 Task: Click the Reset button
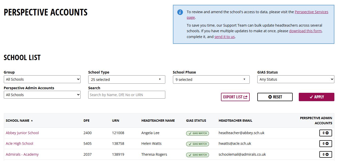coord(275,97)
